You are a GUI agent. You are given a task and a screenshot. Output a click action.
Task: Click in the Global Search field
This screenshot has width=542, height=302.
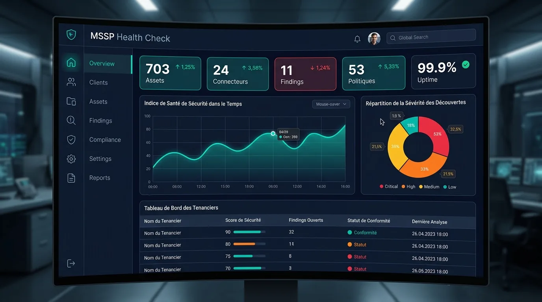coord(431,37)
